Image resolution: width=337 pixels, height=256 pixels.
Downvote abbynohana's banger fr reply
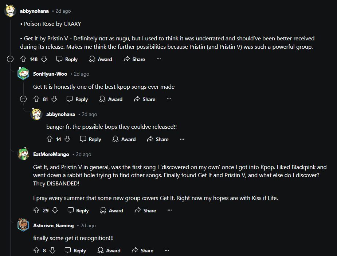(x=67, y=139)
